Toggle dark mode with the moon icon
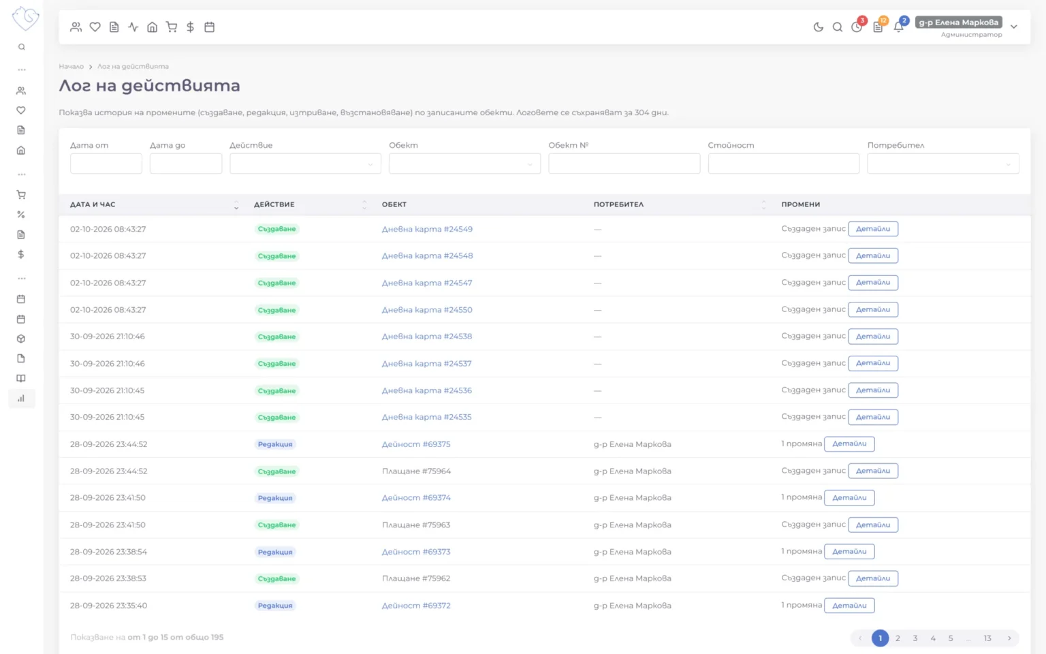 point(818,27)
